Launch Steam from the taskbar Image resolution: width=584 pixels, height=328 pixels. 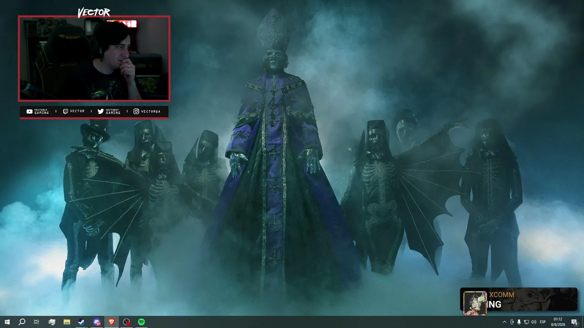(82, 322)
